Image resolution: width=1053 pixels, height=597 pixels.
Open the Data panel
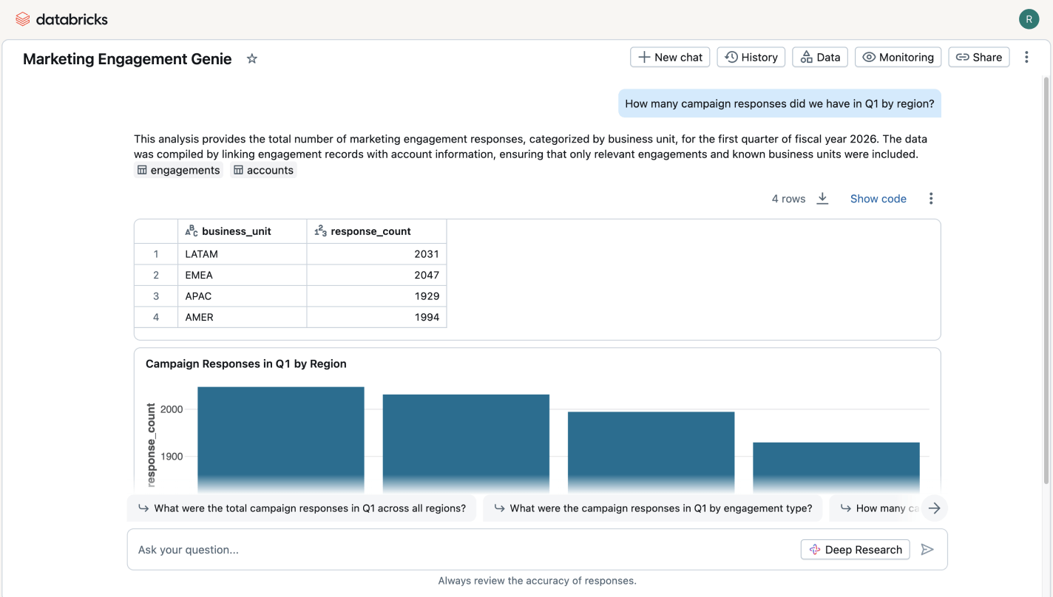click(820, 57)
